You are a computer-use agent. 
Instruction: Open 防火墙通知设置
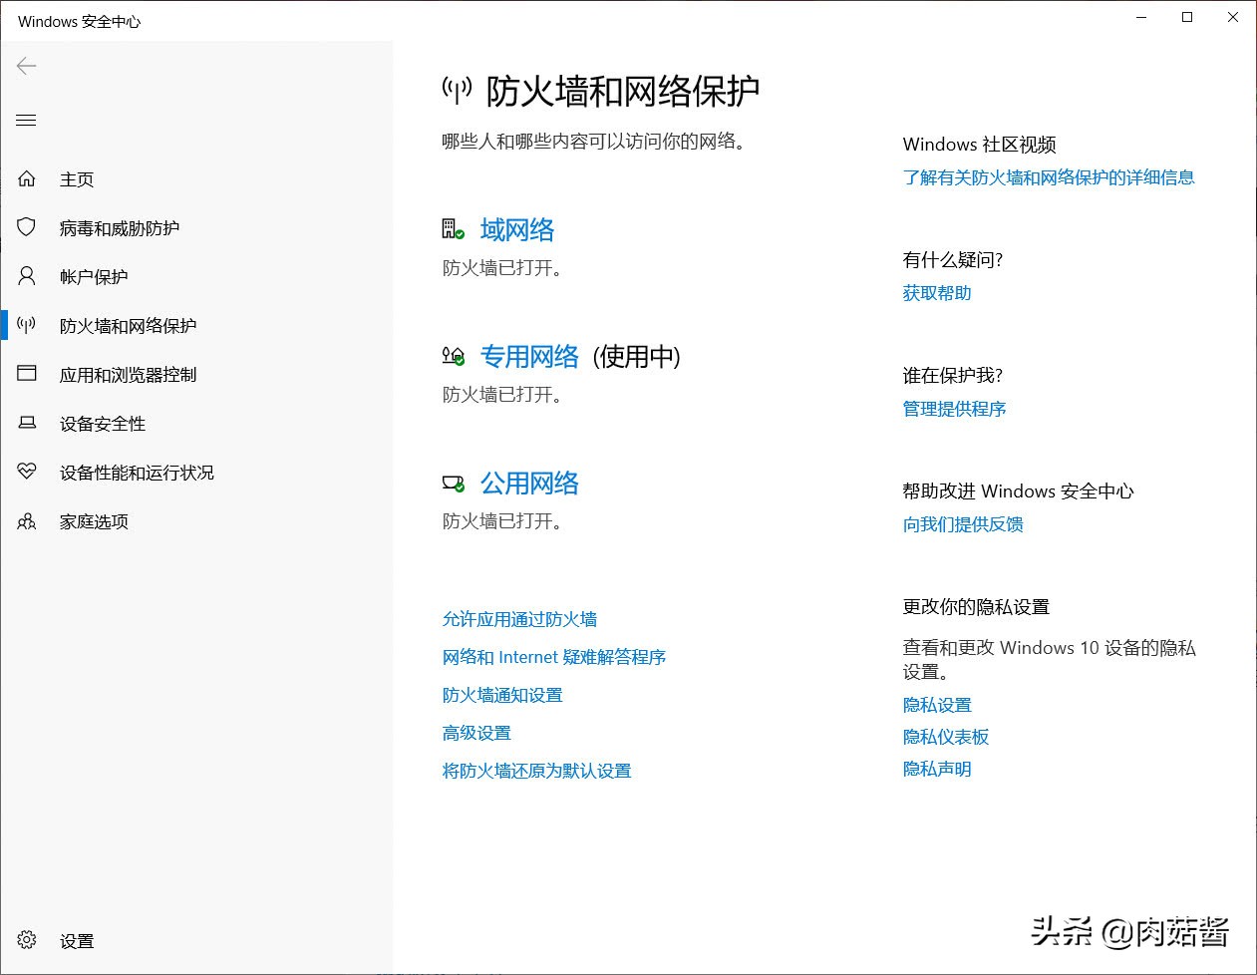coord(502,695)
